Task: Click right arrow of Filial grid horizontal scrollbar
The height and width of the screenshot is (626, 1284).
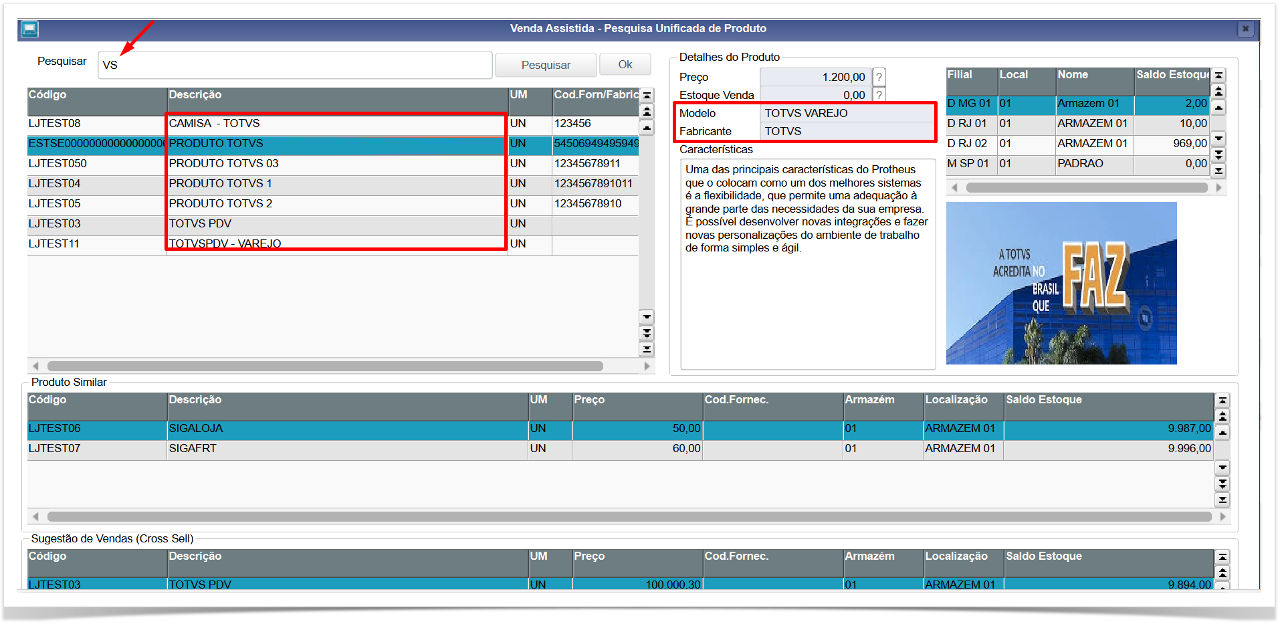Action: (1219, 188)
